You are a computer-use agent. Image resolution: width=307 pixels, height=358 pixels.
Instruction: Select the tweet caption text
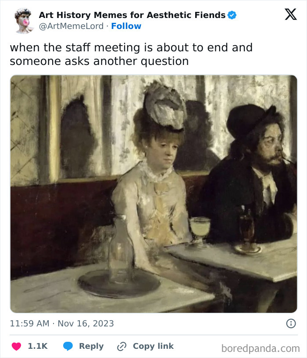(x=132, y=54)
